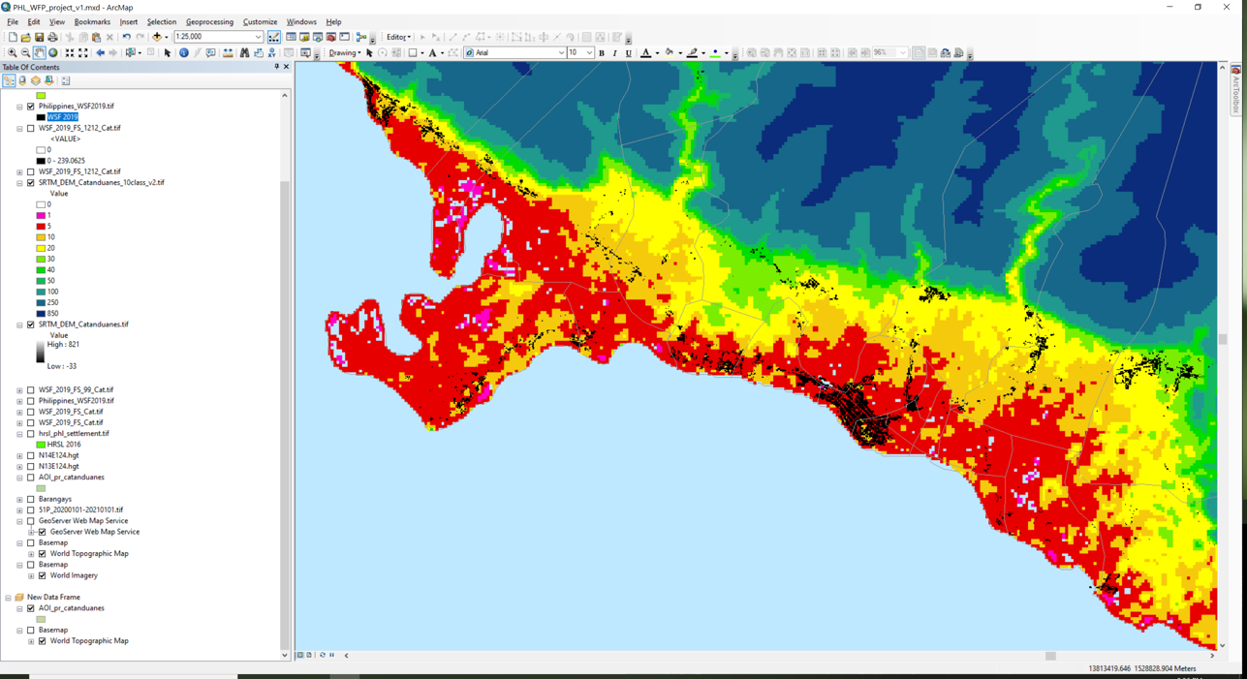
Task: Enable the Barangays layer
Action: tap(31, 499)
